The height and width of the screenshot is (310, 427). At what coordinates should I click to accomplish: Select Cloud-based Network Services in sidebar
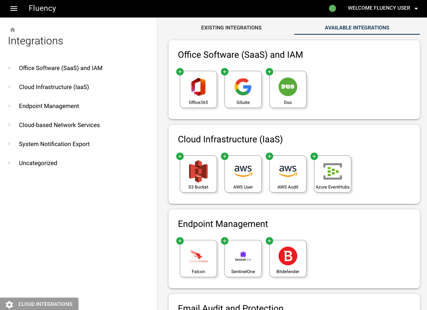pyautogui.click(x=59, y=125)
